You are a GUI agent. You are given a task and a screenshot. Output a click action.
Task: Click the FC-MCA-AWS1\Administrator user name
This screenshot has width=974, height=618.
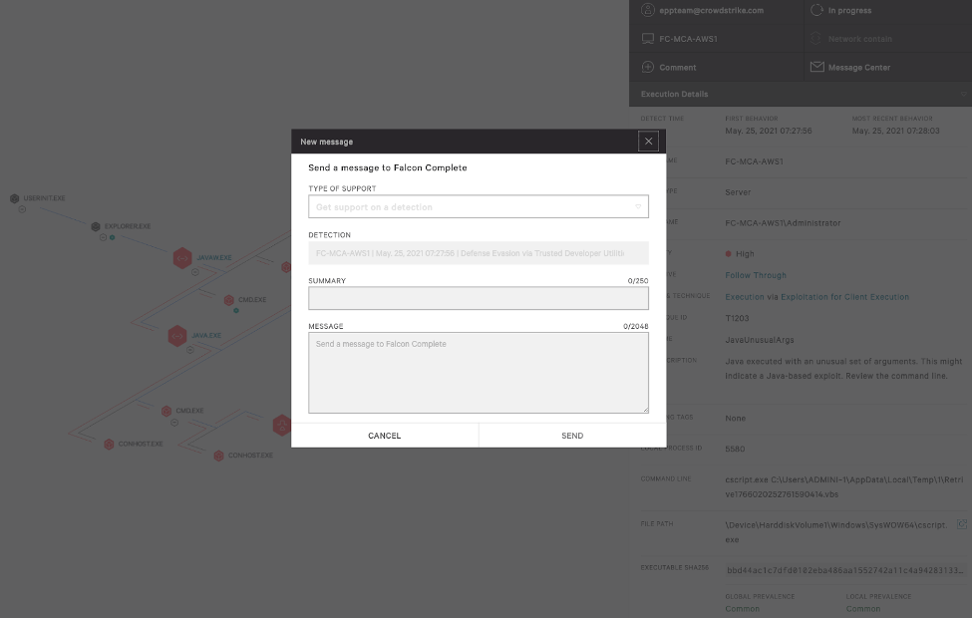click(x=783, y=223)
